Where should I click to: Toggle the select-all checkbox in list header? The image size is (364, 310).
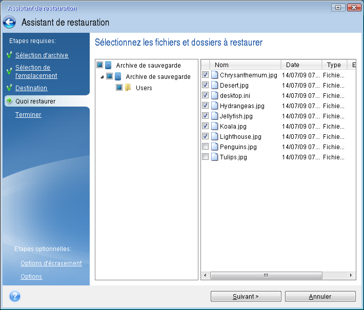[x=206, y=65]
